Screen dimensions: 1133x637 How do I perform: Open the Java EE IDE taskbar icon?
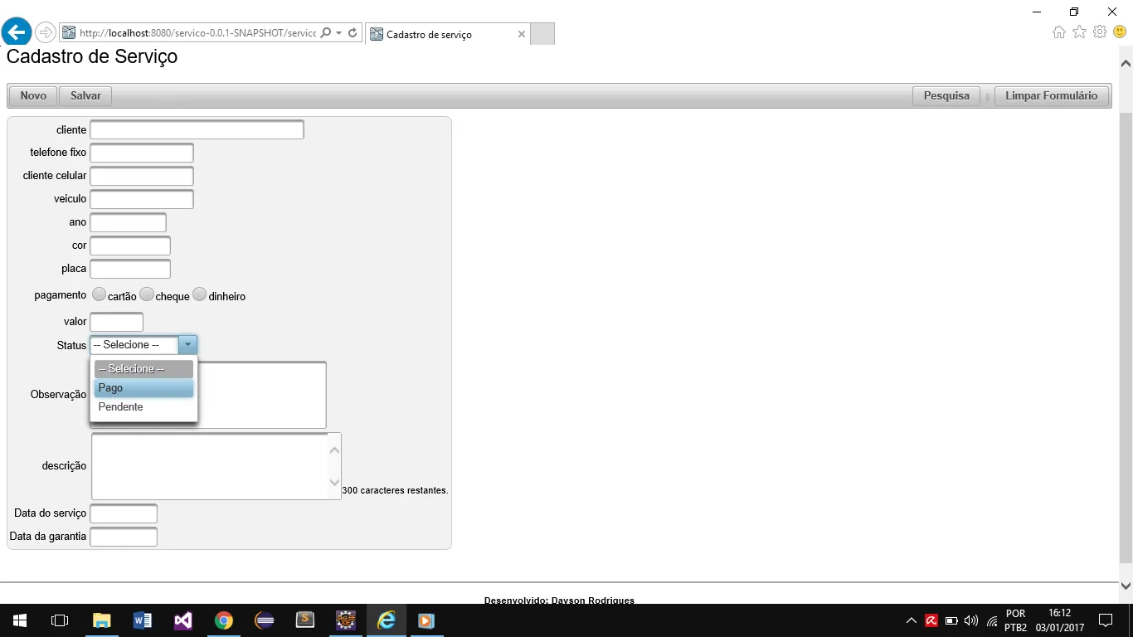(345, 620)
